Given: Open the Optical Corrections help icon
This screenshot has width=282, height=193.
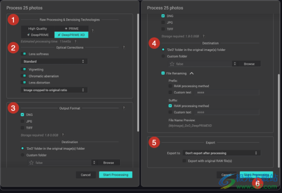Looking at the screenshot, I should point(124,47).
